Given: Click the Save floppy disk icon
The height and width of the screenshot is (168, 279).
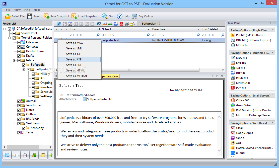Looking at the screenshot, I should (x=30, y=16).
